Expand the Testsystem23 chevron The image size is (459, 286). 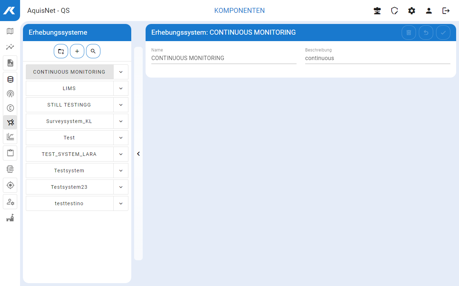(x=121, y=187)
